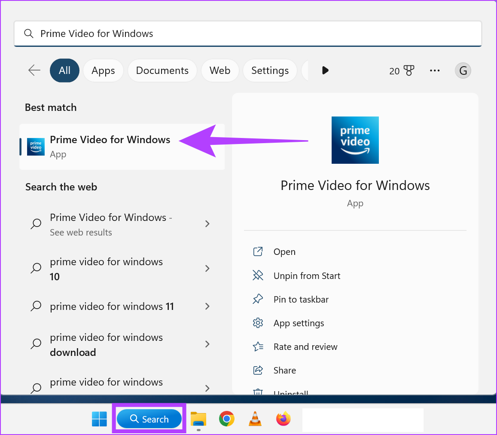Viewport: 497px width, 435px height.
Task: Switch to the Apps filter tab
Action: pos(103,70)
